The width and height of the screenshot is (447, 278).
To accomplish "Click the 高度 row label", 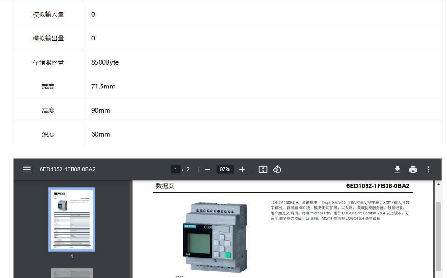I will tap(48, 110).
